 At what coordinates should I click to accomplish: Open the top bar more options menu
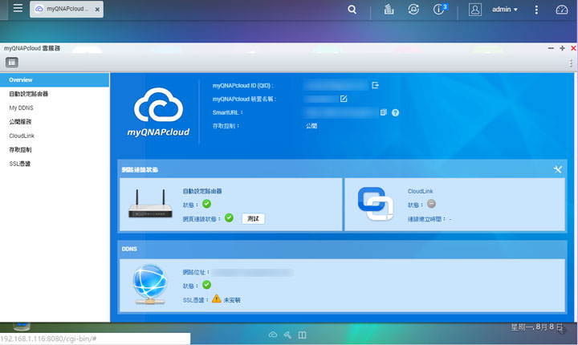click(536, 10)
